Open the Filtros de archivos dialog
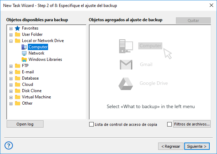This screenshot has width=217, height=154. click(192, 124)
